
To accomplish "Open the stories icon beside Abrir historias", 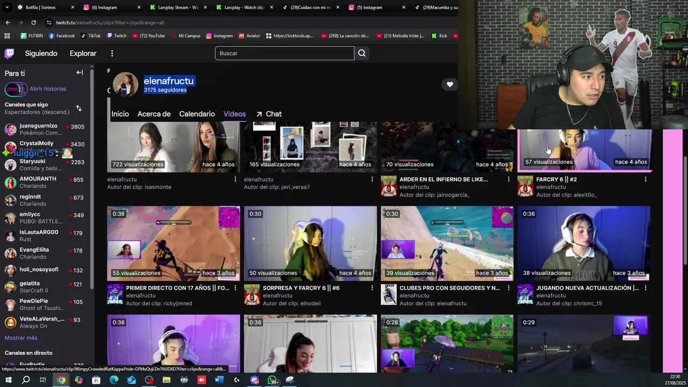I will (16, 89).
